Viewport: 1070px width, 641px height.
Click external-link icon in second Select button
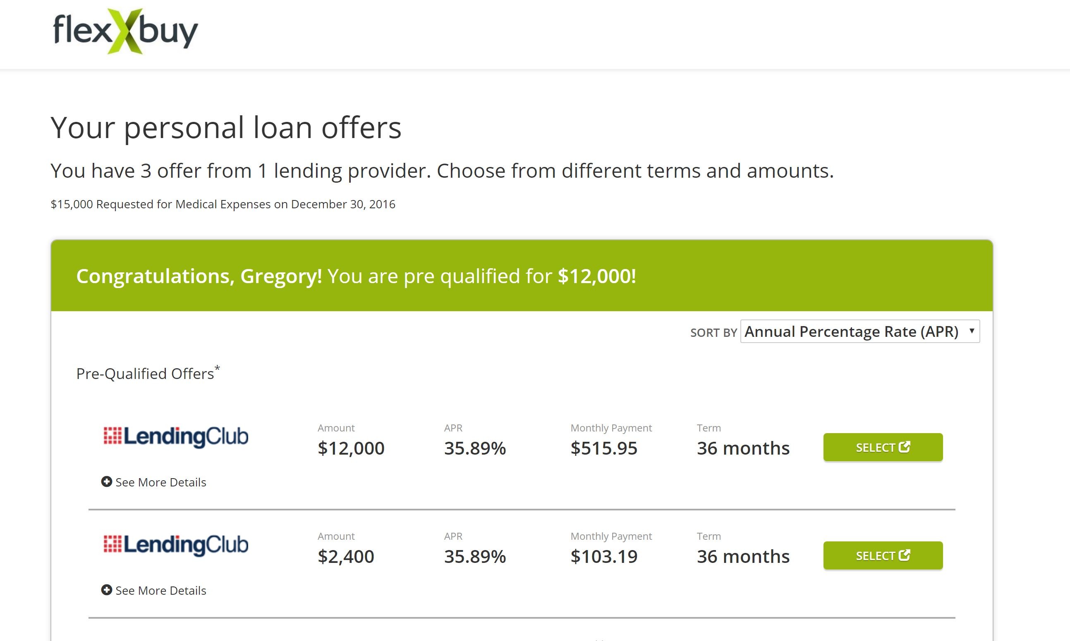tap(904, 555)
